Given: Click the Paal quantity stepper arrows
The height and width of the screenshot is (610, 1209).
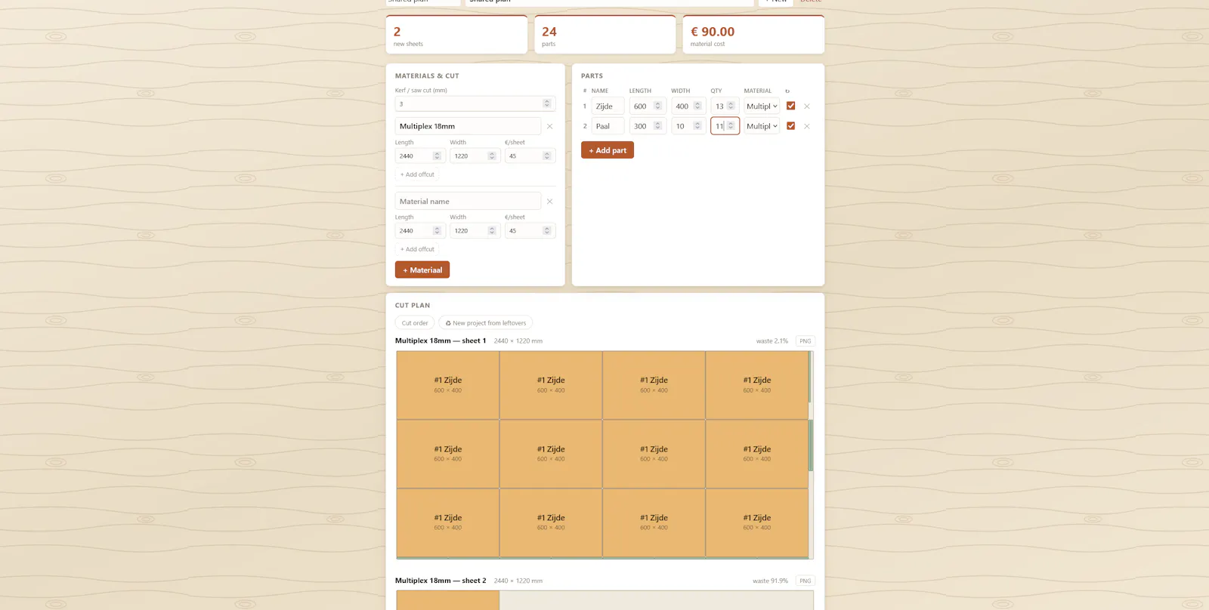Looking at the screenshot, I should [731, 125].
